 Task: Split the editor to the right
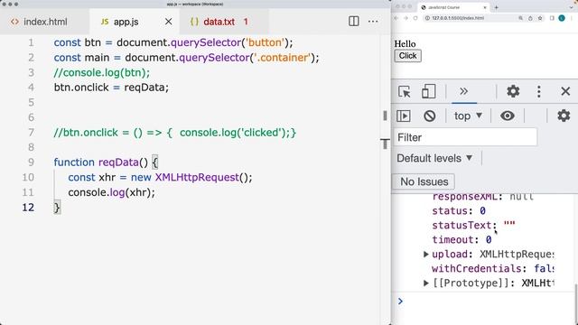point(353,22)
